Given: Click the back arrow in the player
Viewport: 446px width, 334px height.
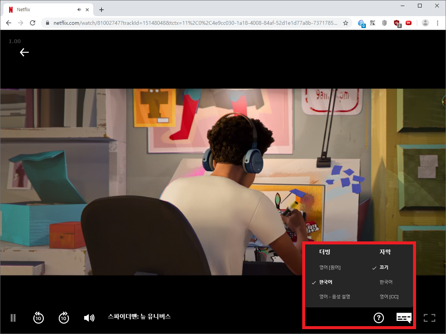Looking at the screenshot, I should click(x=24, y=52).
